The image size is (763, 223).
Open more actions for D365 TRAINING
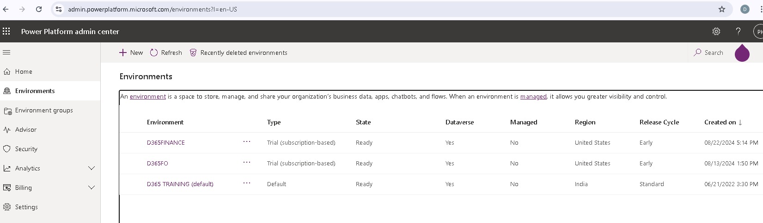point(247,183)
